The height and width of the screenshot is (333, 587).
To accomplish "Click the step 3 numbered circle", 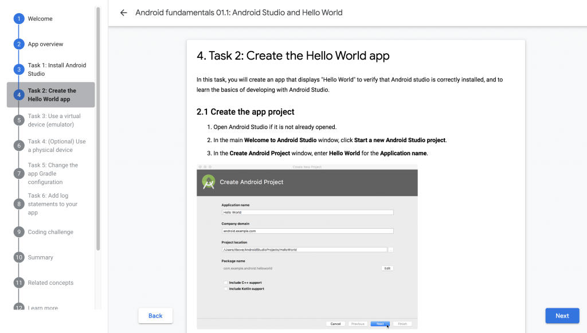I will pos(19,69).
